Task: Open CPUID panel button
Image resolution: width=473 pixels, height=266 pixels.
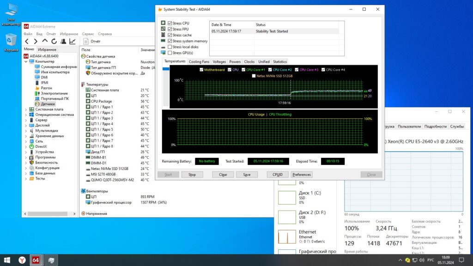Action: coord(278,175)
